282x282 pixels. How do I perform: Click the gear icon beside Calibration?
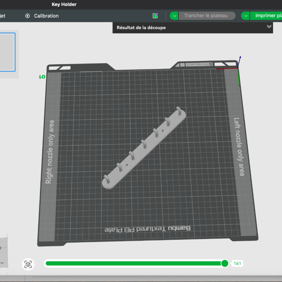27,16
